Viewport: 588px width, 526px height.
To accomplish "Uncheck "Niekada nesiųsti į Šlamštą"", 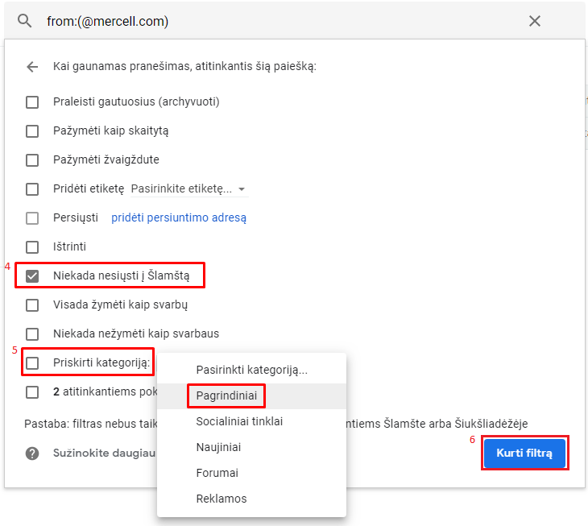I will 32,276.
